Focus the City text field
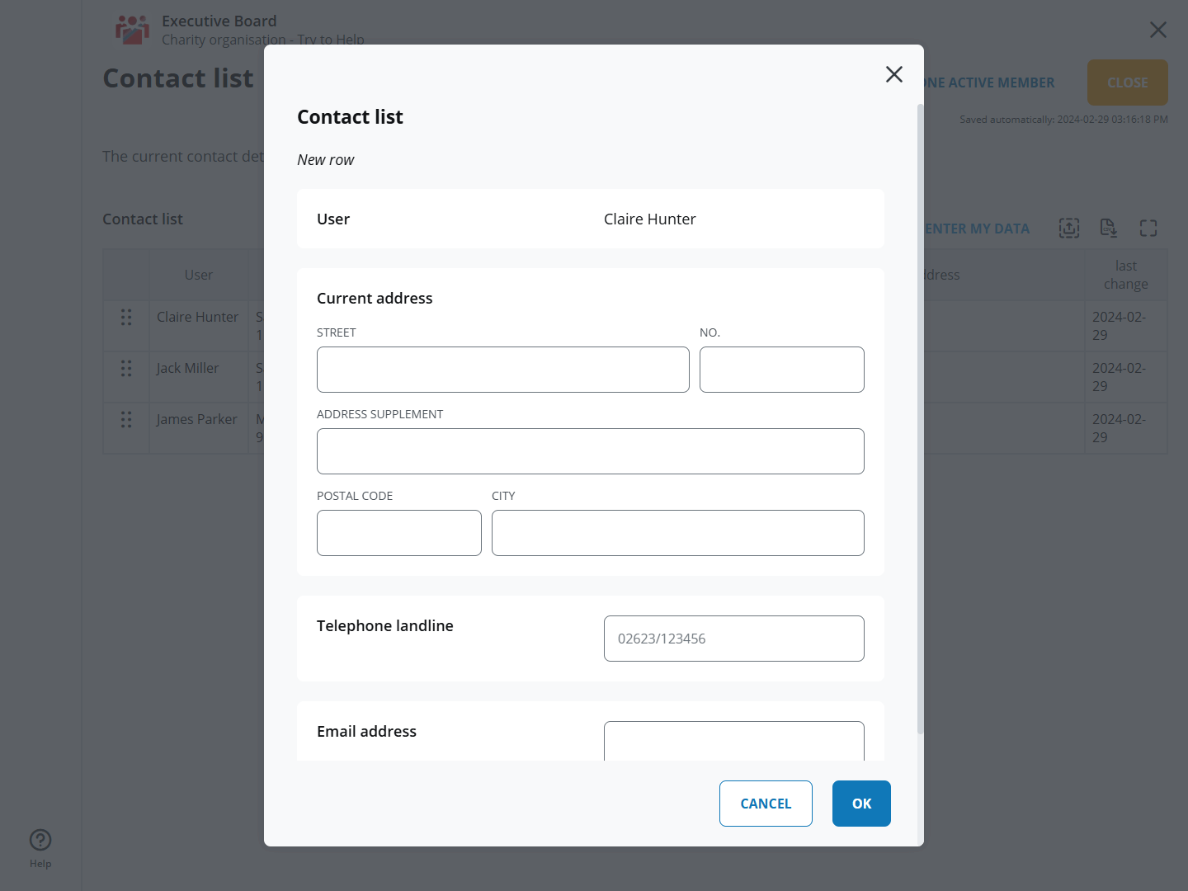1188x891 pixels. point(677,533)
